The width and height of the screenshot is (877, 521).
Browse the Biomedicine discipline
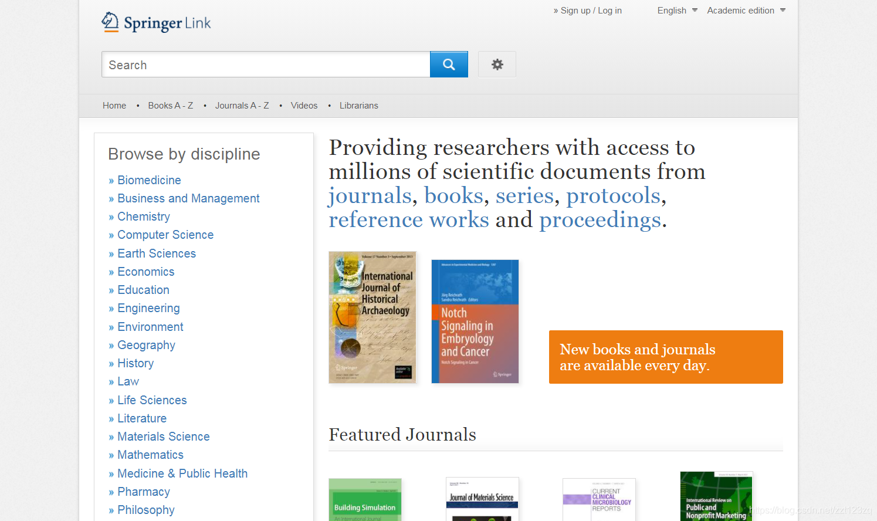(149, 180)
